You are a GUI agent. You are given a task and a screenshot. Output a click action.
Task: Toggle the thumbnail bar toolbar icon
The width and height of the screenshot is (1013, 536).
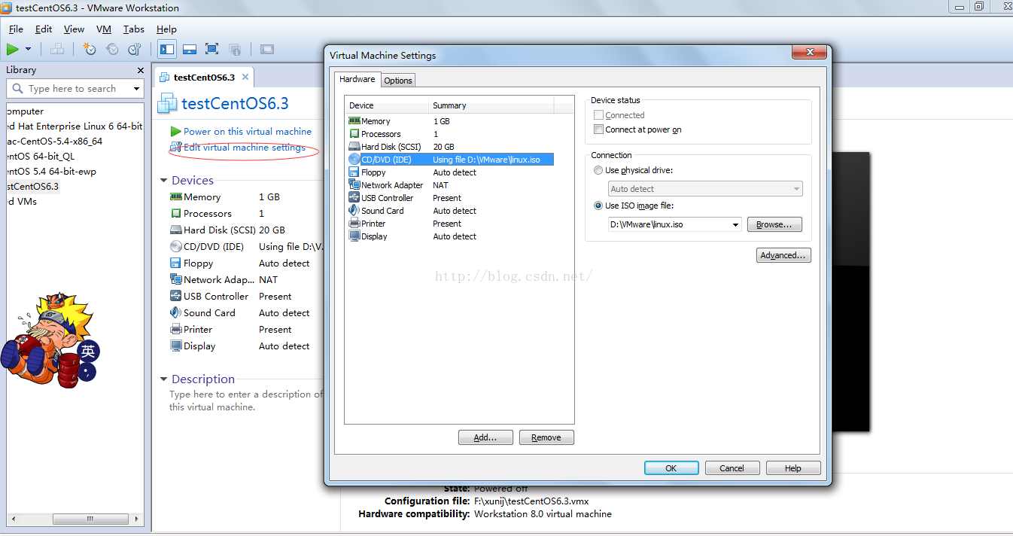[190, 49]
